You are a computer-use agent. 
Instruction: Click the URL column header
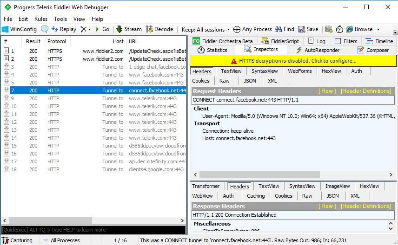[x=156, y=41]
